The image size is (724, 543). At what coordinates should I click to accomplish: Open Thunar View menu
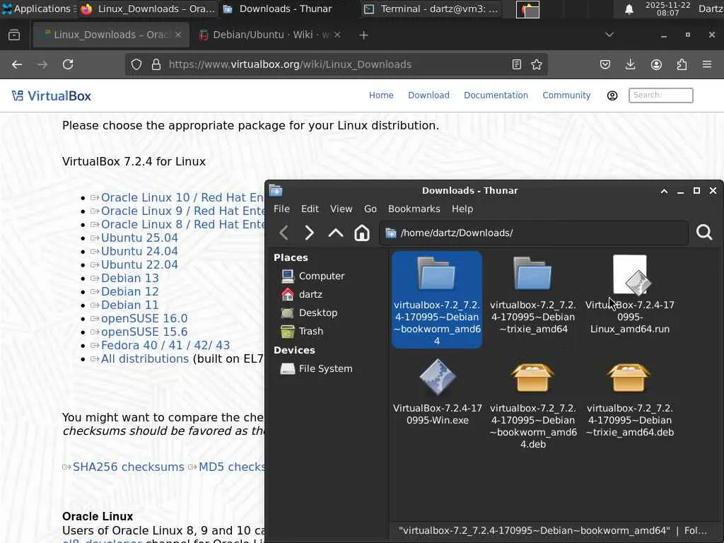341,209
